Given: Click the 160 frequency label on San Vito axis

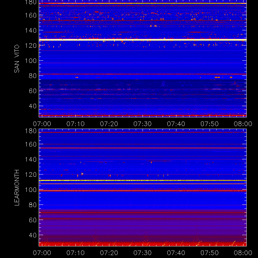Looking at the screenshot, I should point(31,15).
